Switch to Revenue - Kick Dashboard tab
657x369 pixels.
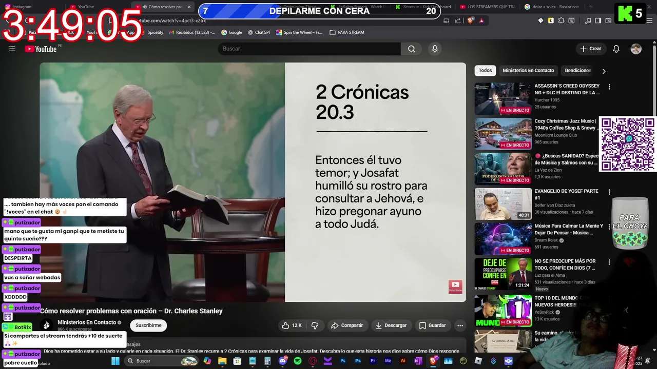click(x=423, y=7)
